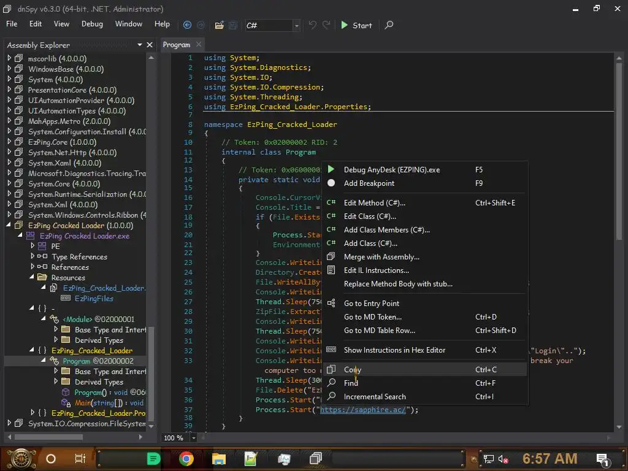Close the Assembly Explorer panel
Screen dimensions: 628x471
pyautogui.click(x=150, y=45)
